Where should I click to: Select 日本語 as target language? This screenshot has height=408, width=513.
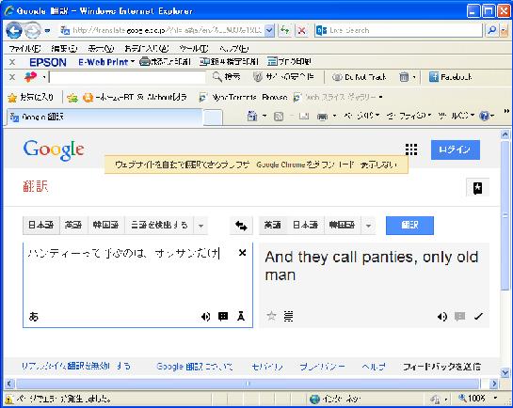pyautogui.click(x=305, y=225)
